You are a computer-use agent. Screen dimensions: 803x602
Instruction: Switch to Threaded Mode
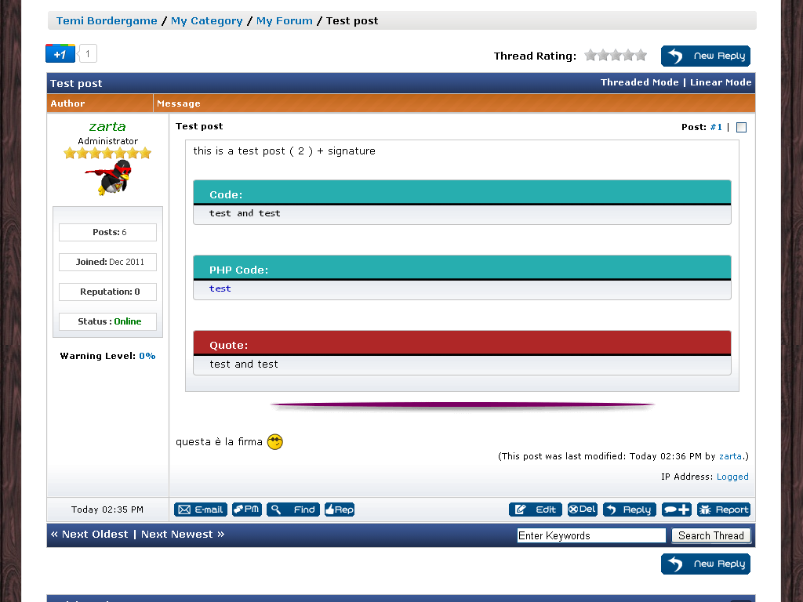639,82
